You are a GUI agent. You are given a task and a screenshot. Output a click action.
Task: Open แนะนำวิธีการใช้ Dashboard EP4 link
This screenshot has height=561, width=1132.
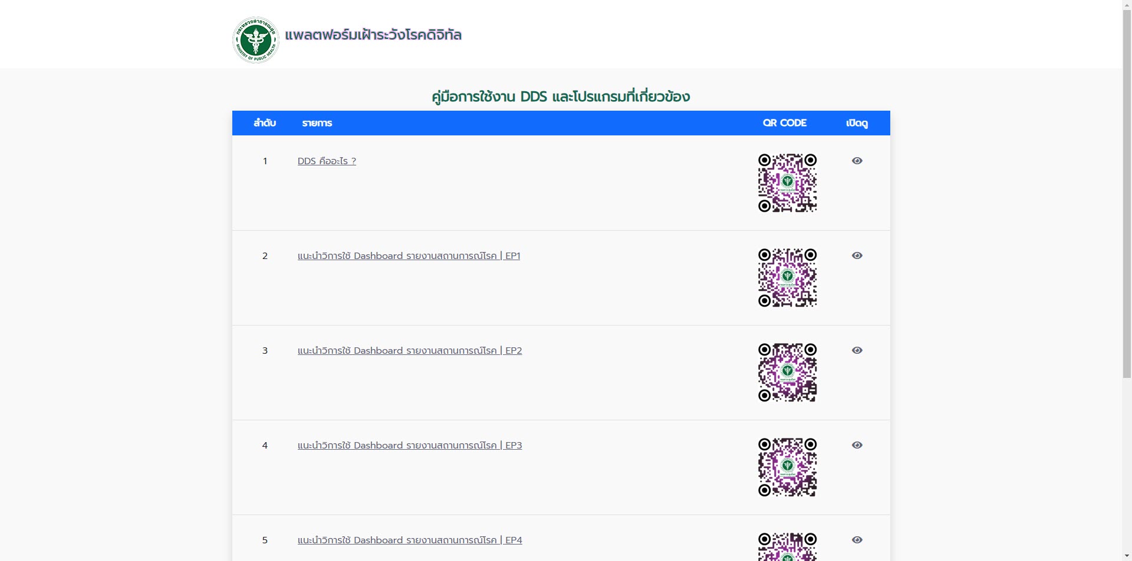pos(410,540)
